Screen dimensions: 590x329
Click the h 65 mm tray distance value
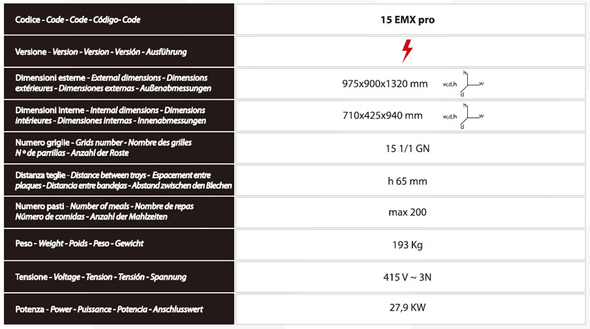click(x=407, y=180)
